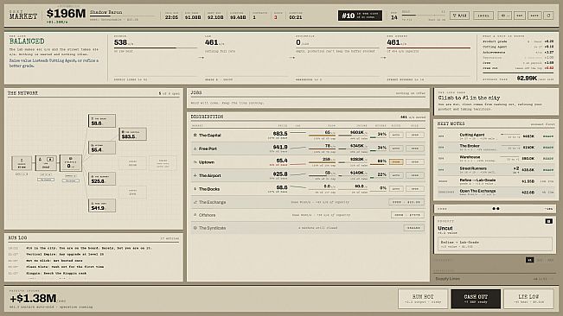
Task: Open the trophy achievements 9/12 button
Action: (x=459, y=16)
